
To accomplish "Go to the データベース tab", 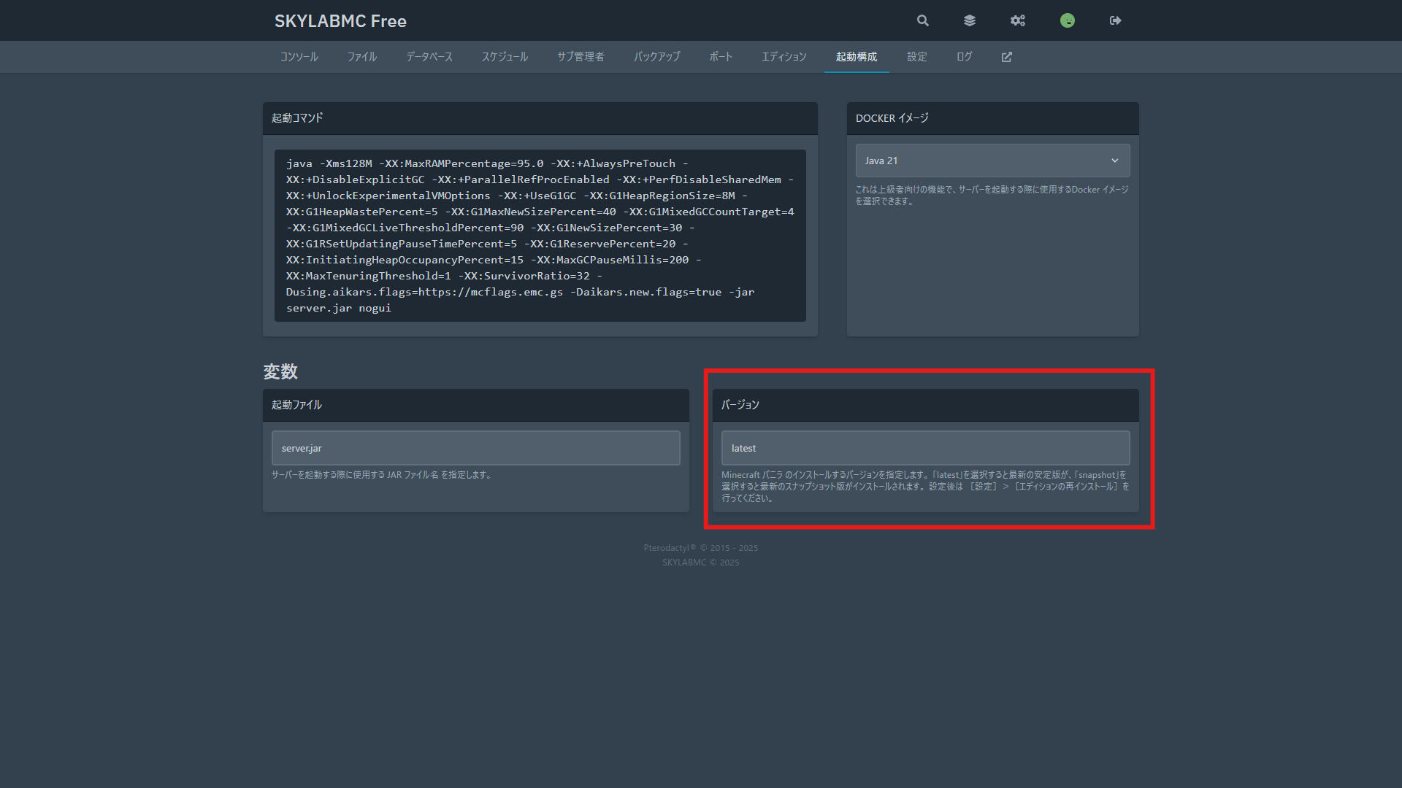I will 429,57.
